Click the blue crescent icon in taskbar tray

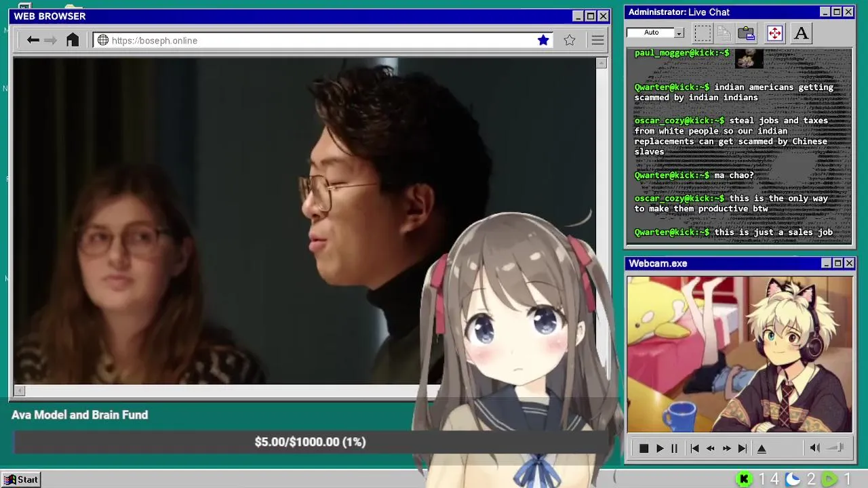click(x=793, y=479)
